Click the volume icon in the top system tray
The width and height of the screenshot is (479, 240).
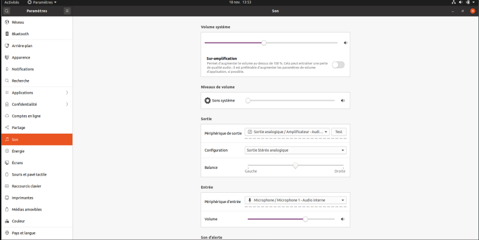pos(460,2)
